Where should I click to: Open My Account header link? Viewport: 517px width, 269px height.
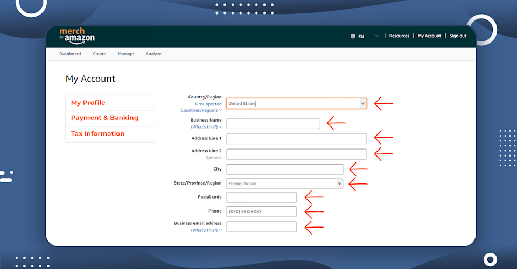429,36
